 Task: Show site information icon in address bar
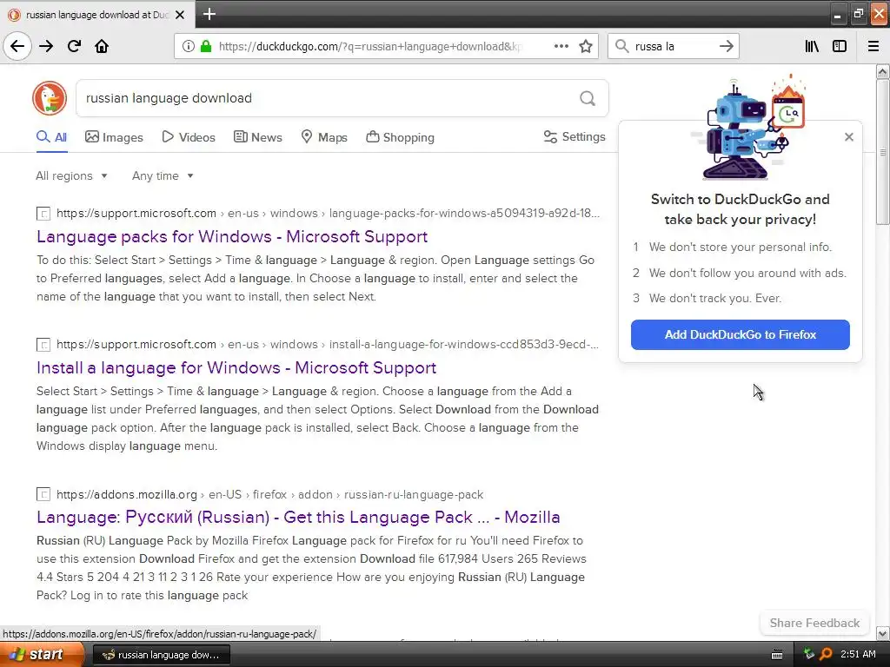tap(188, 46)
